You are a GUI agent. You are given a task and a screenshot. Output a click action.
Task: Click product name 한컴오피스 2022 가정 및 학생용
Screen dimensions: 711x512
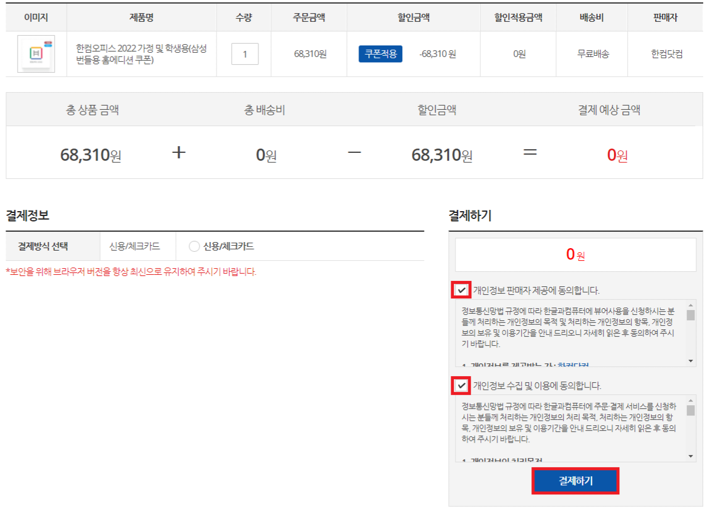coord(141,54)
